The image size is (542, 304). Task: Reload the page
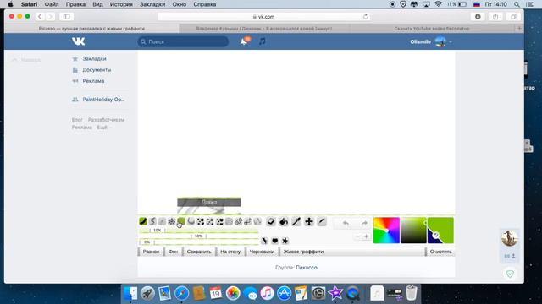pos(365,17)
